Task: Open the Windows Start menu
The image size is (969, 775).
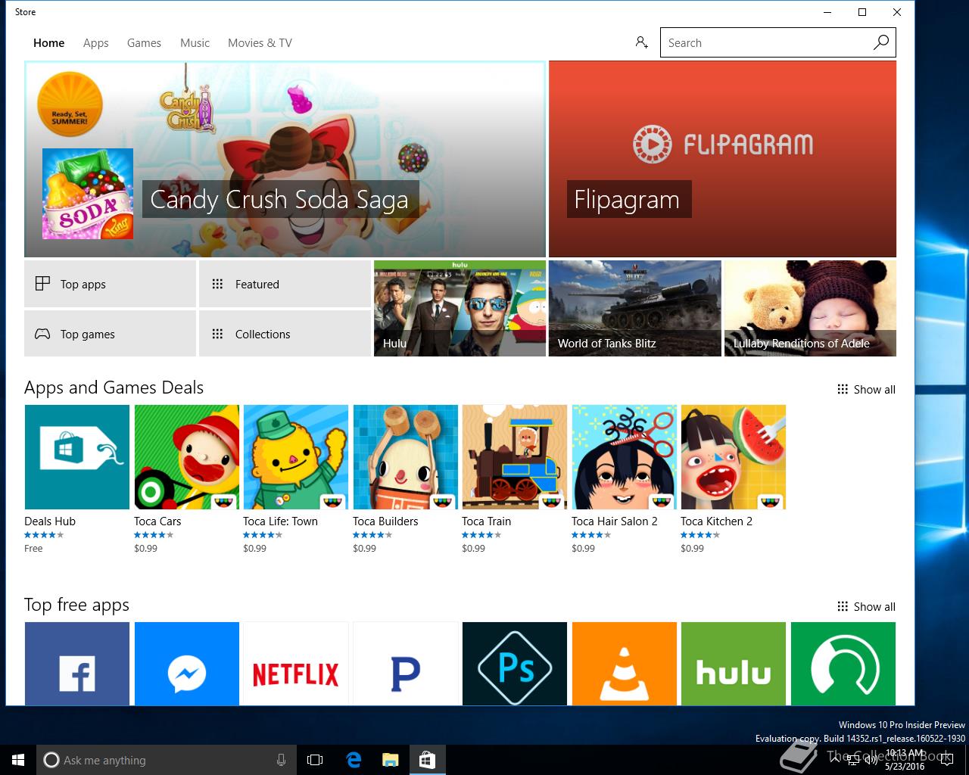Action: coord(18,760)
